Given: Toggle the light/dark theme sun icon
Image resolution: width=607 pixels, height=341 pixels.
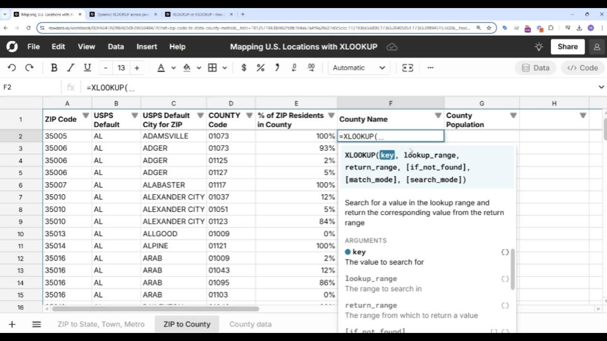Looking at the screenshot, I should coord(539,46).
